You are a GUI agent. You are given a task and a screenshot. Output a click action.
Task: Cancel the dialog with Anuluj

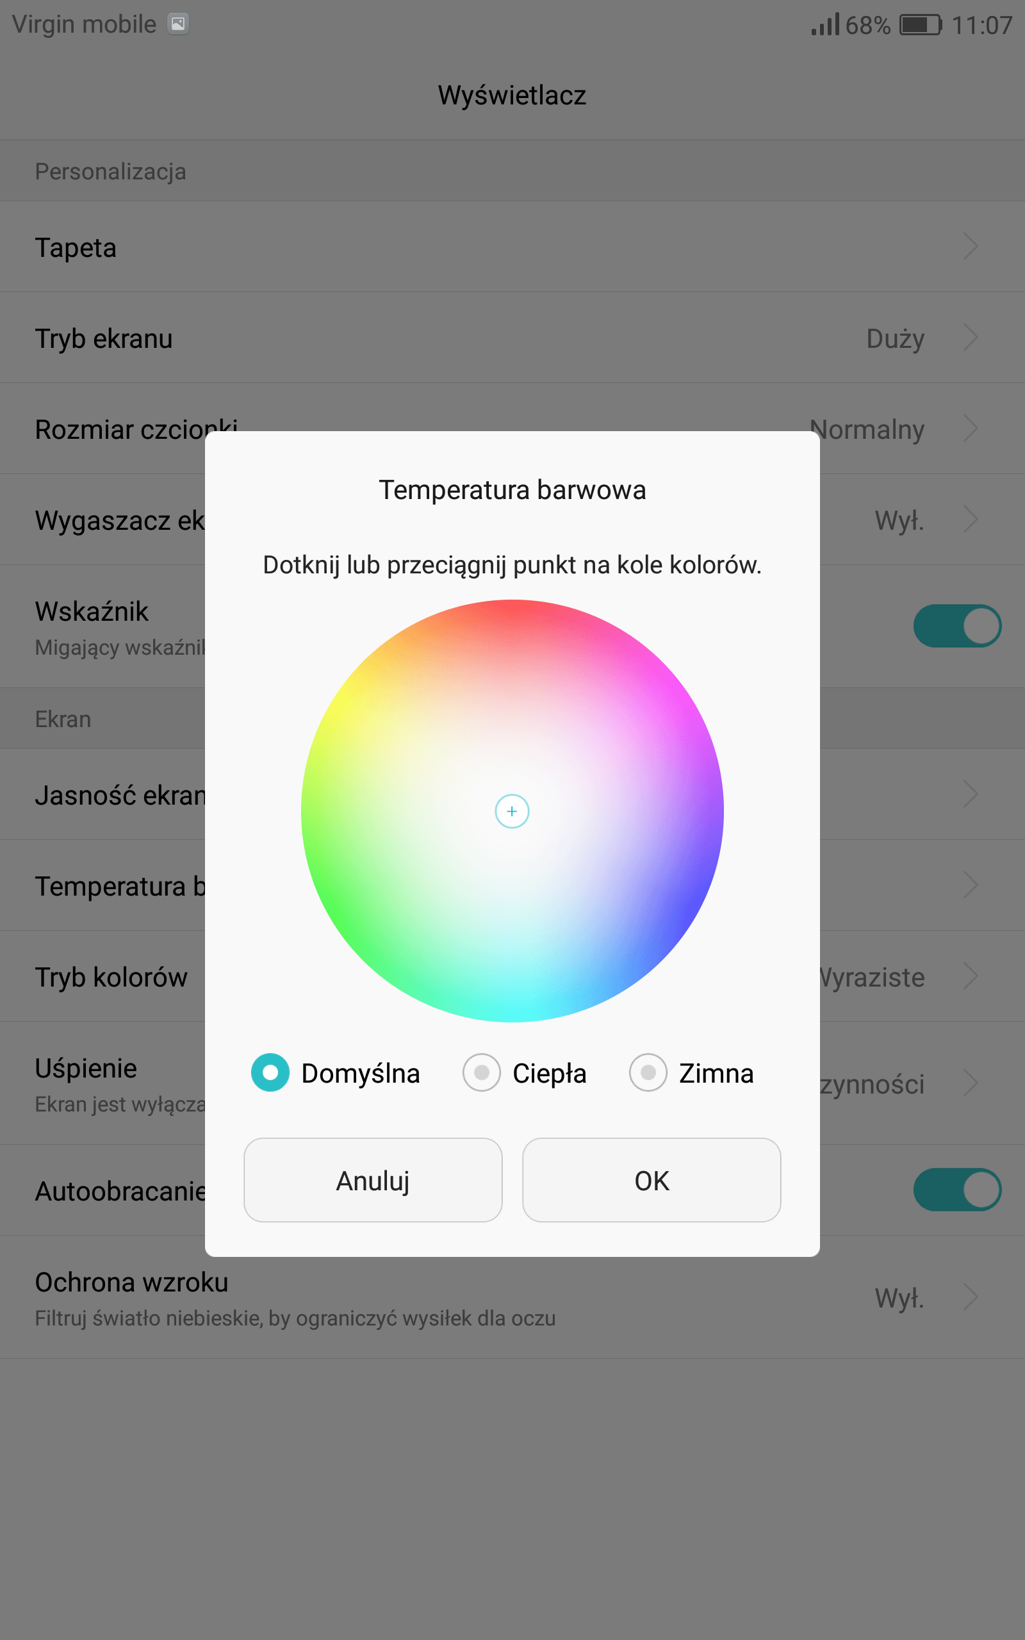[x=373, y=1180]
